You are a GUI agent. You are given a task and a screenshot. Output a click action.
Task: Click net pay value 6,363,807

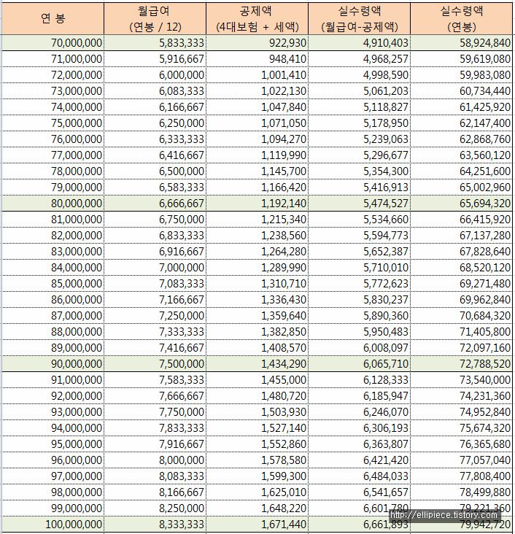click(360, 444)
